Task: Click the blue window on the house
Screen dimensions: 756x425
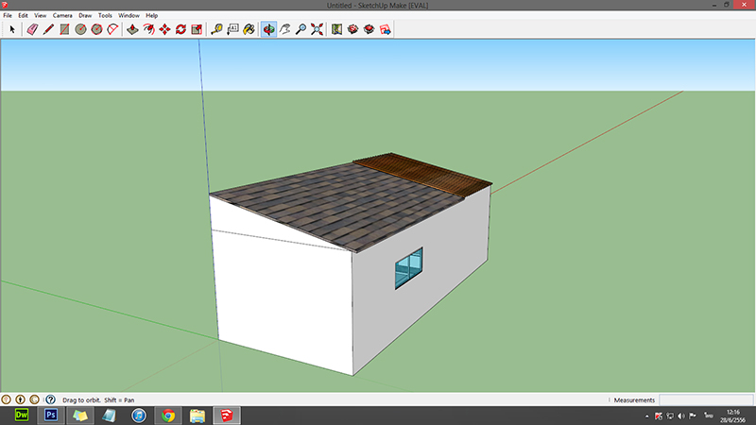Action: (408, 269)
